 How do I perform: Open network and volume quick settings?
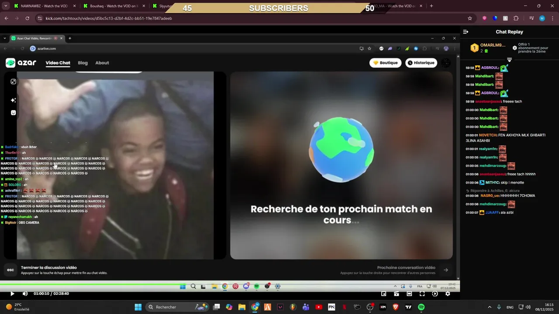pyautogui.click(x=524, y=307)
